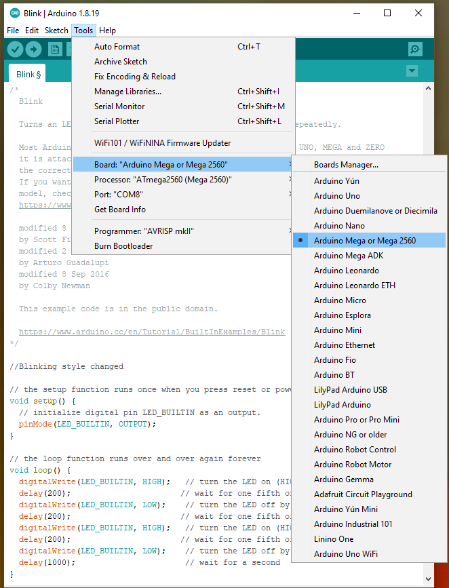Choose Auto Format in Tools menu
Viewport: 449px width, 588px height.
click(182, 47)
